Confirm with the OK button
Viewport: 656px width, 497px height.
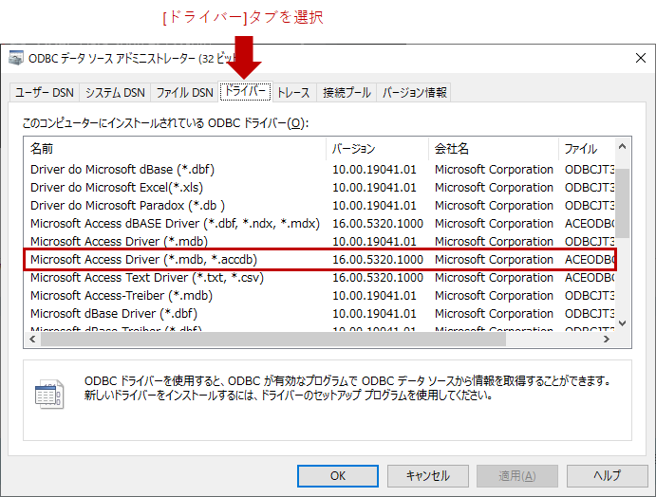338,476
